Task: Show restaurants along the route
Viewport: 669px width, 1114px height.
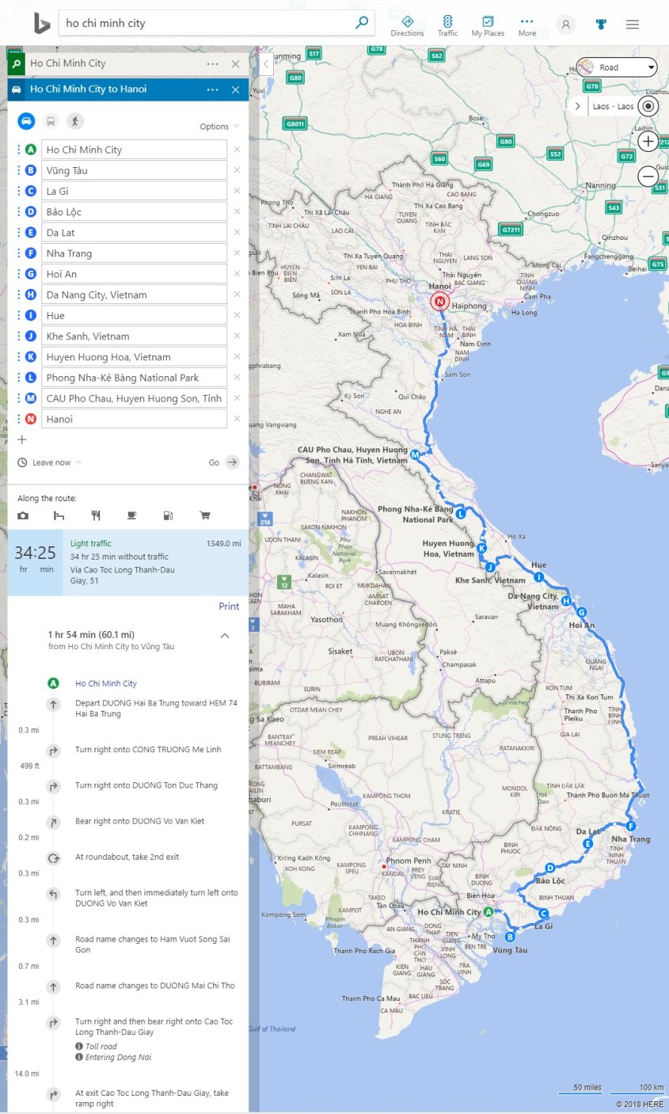Action: [95, 515]
